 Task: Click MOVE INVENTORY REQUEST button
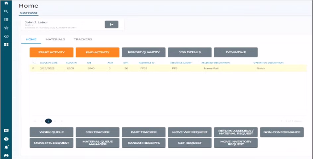click(236, 143)
